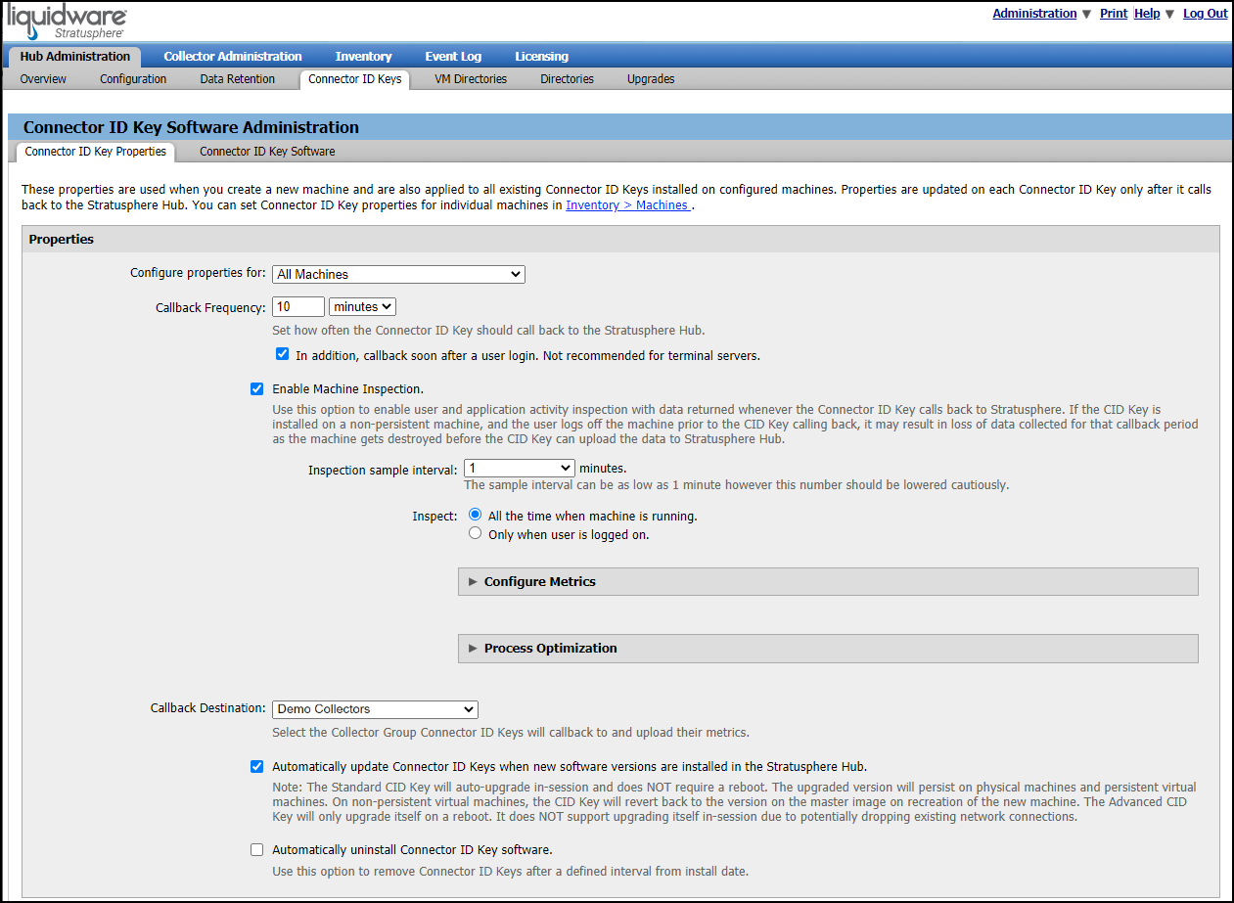Go to Overview sub-tab

43,79
